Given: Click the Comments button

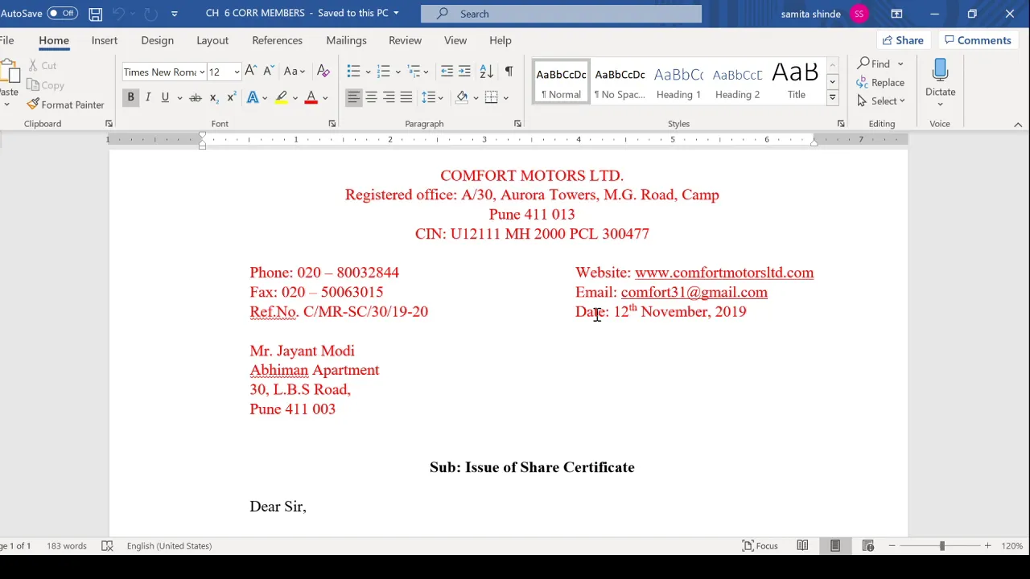Looking at the screenshot, I should [977, 40].
